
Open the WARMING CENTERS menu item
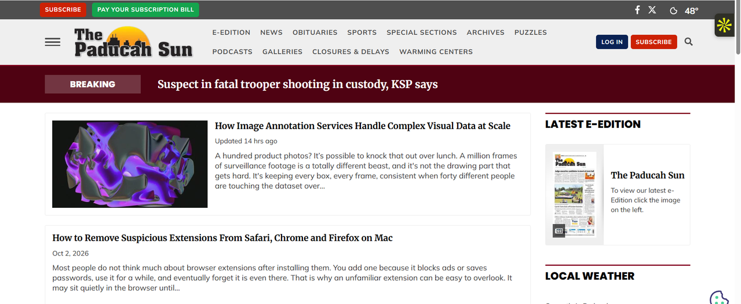coord(436,52)
